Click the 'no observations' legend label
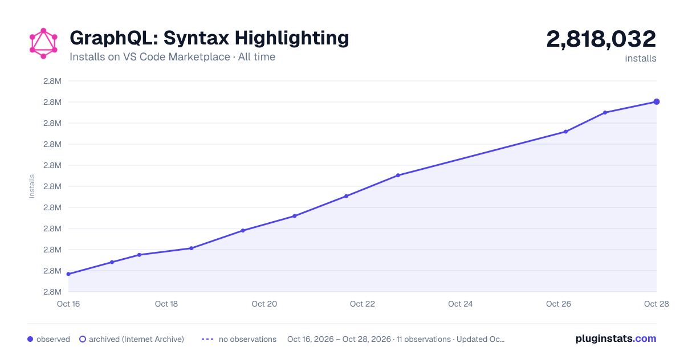This screenshot has width=684, height=359. [x=247, y=339]
